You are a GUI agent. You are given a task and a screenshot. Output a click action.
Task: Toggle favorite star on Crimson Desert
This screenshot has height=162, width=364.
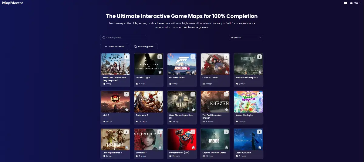tap(226, 72)
